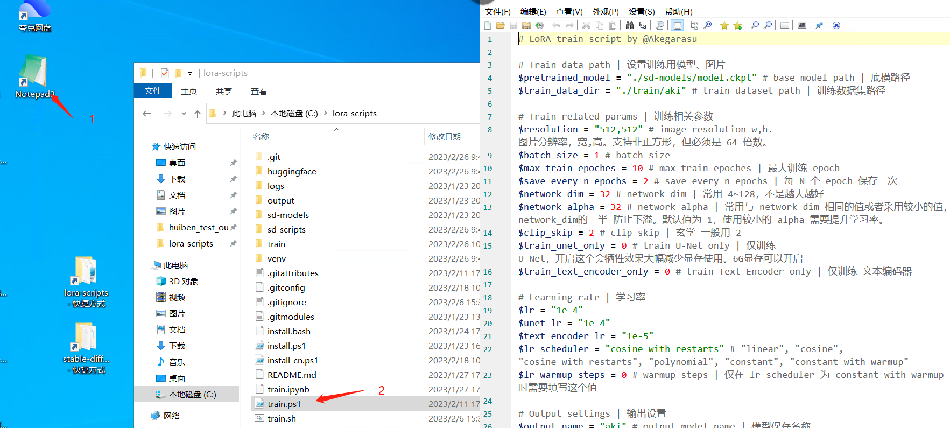Open the recent locations dropdown chevron
This screenshot has height=428, width=950.
(184, 114)
